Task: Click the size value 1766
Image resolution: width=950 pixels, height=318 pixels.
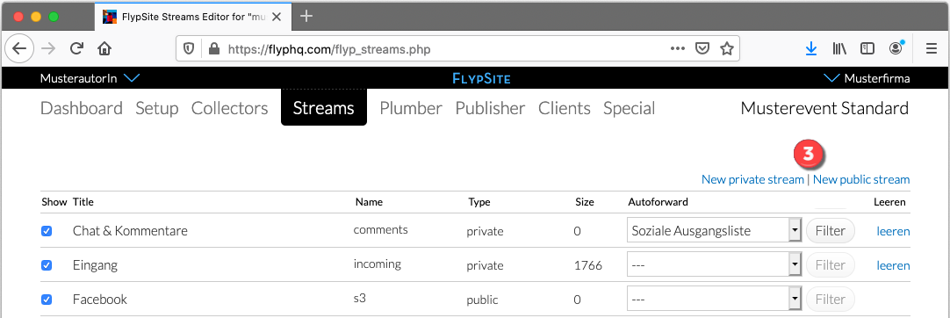Action: 587,265
